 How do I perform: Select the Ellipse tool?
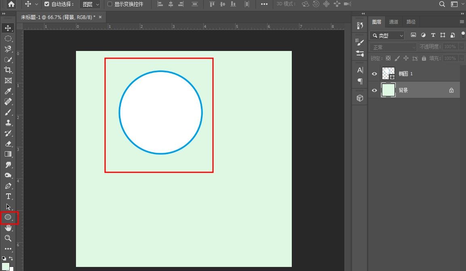pos(8,217)
